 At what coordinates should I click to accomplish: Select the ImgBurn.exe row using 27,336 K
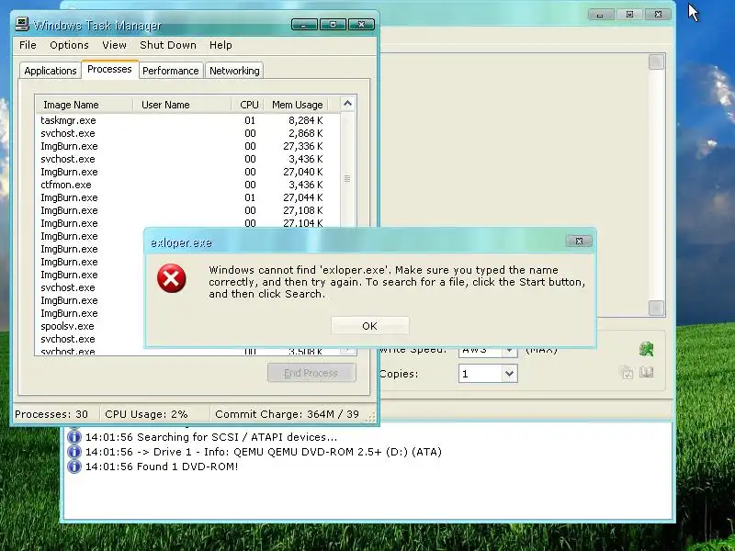coord(187,146)
